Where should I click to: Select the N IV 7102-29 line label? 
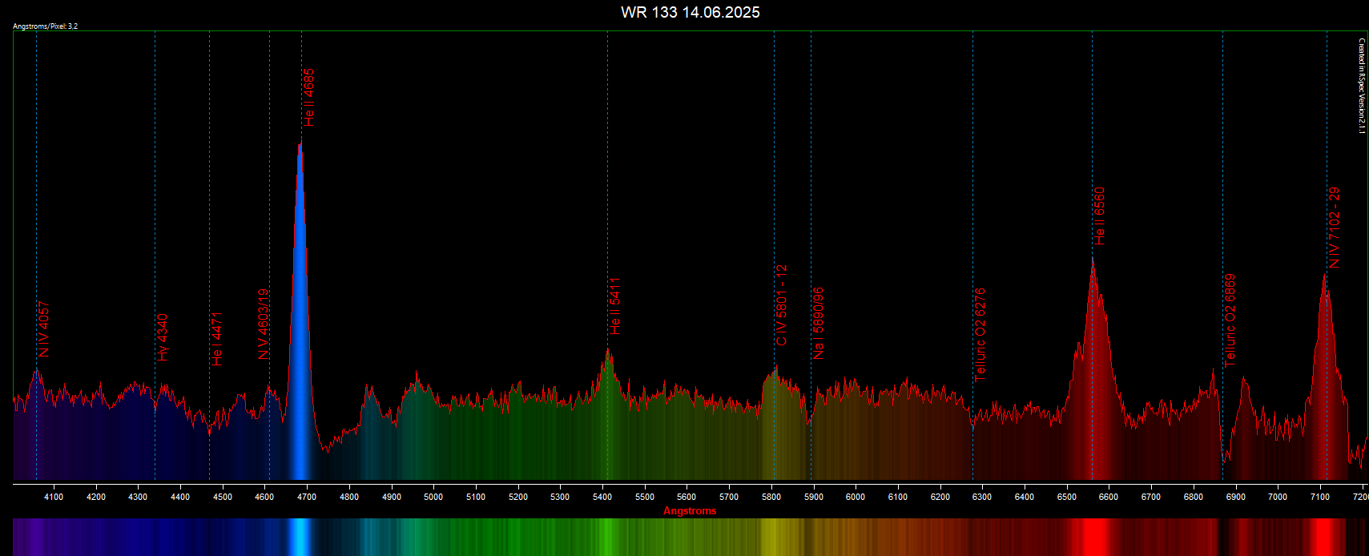click(x=1334, y=228)
